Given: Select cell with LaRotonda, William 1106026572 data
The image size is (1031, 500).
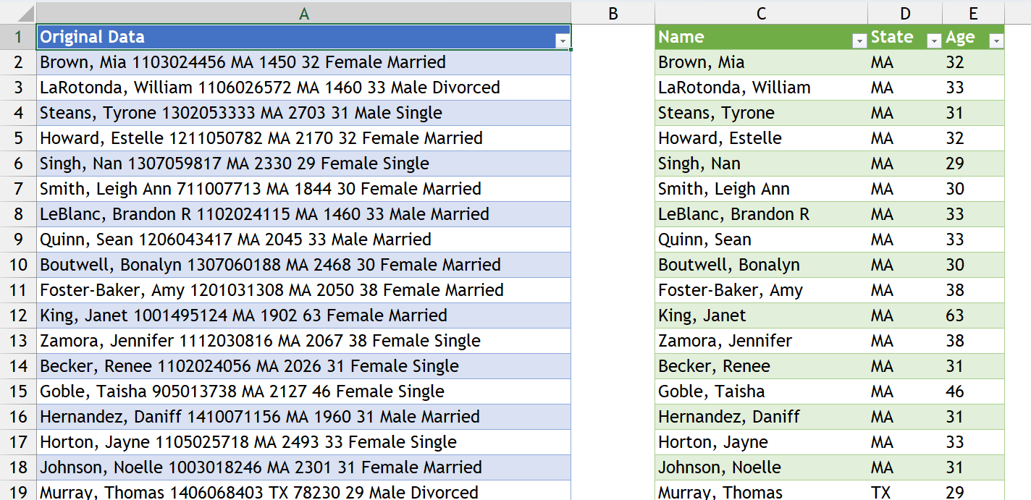Looking at the screenshot, I should tap(303, 88).
